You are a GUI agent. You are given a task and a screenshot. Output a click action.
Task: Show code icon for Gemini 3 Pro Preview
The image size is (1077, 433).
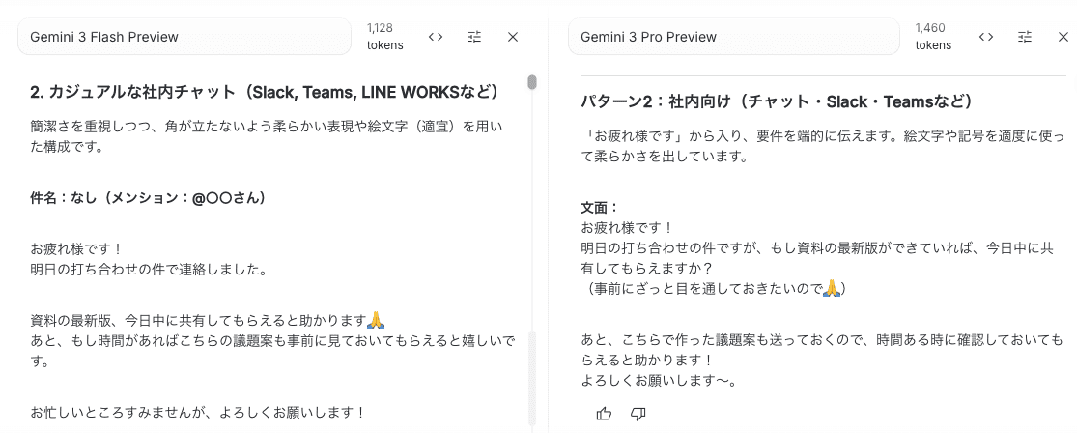click(x=986, y=37)
